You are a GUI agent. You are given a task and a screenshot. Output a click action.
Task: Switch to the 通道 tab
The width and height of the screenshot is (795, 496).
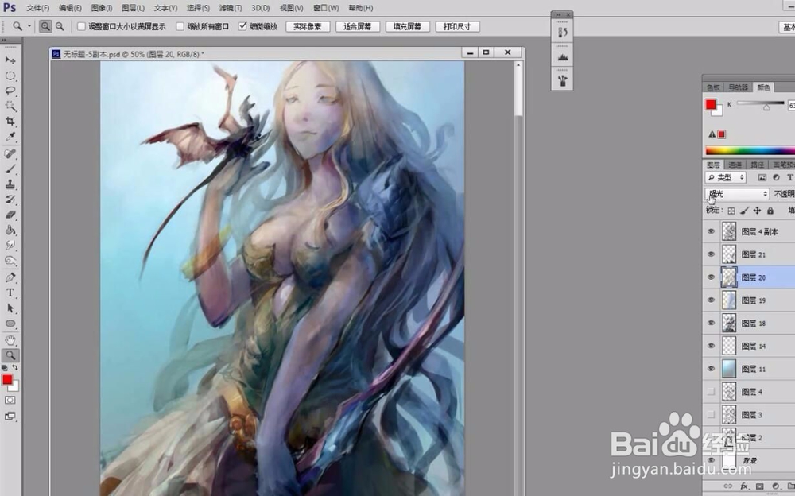click(x=735, y=165)
